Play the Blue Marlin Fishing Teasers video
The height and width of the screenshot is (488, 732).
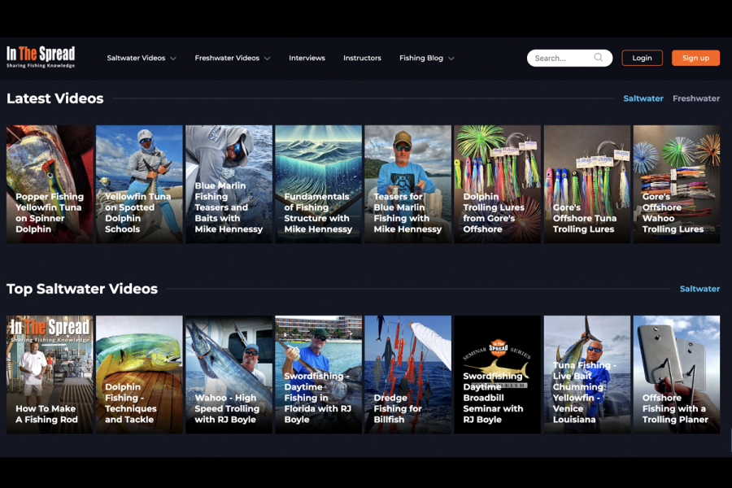coord(229,183)
